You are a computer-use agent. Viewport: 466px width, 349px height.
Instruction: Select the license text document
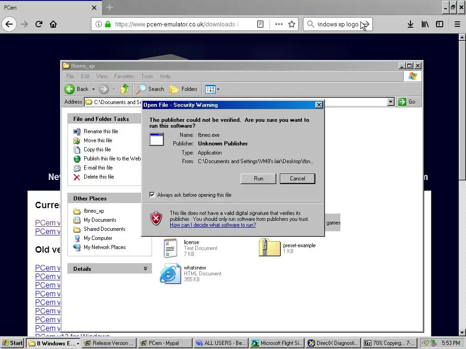(x=190, y=248)
